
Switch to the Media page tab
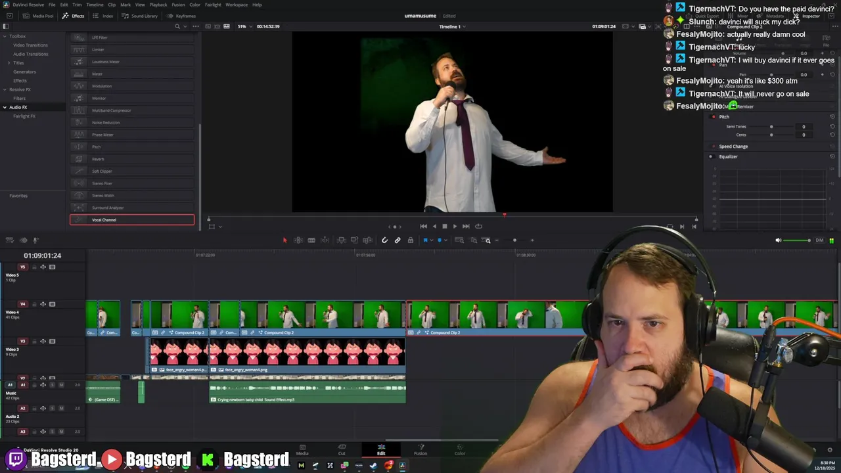click(302, 449)
